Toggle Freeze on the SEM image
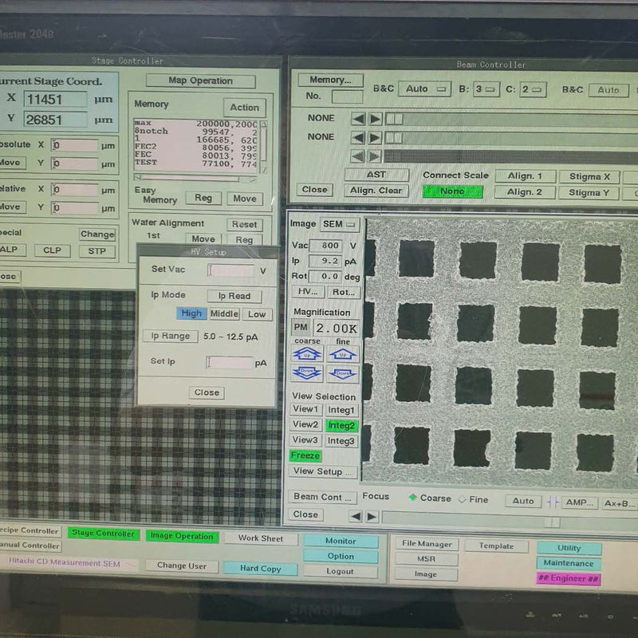This screenshot has width=638, height=638. point(307,455)
